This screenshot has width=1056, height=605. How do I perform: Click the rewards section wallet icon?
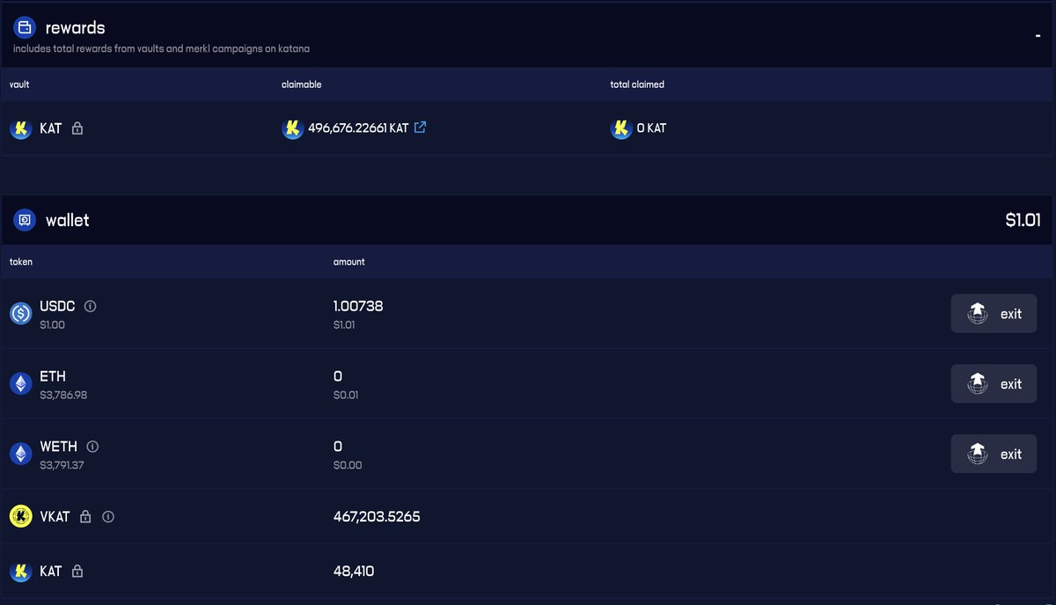[25, 27]
